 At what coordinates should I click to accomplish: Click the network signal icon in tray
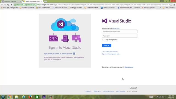point(160,97)
